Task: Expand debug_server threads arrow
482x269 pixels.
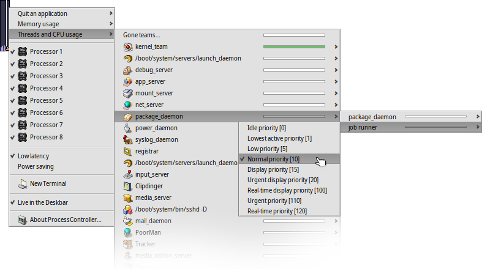Action: coord(336,70)
